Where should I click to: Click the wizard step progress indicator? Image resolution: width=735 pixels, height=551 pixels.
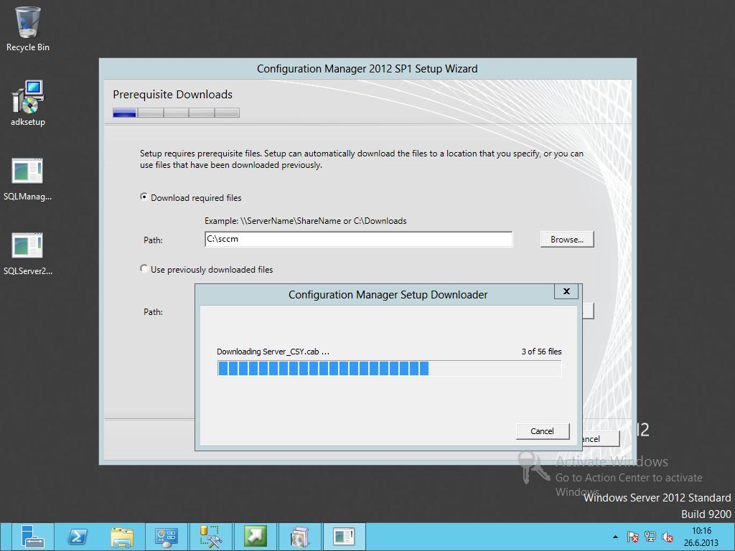[x=177, y=113]
